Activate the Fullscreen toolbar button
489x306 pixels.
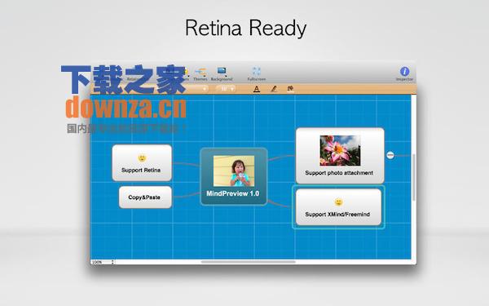tap(257, 74)
